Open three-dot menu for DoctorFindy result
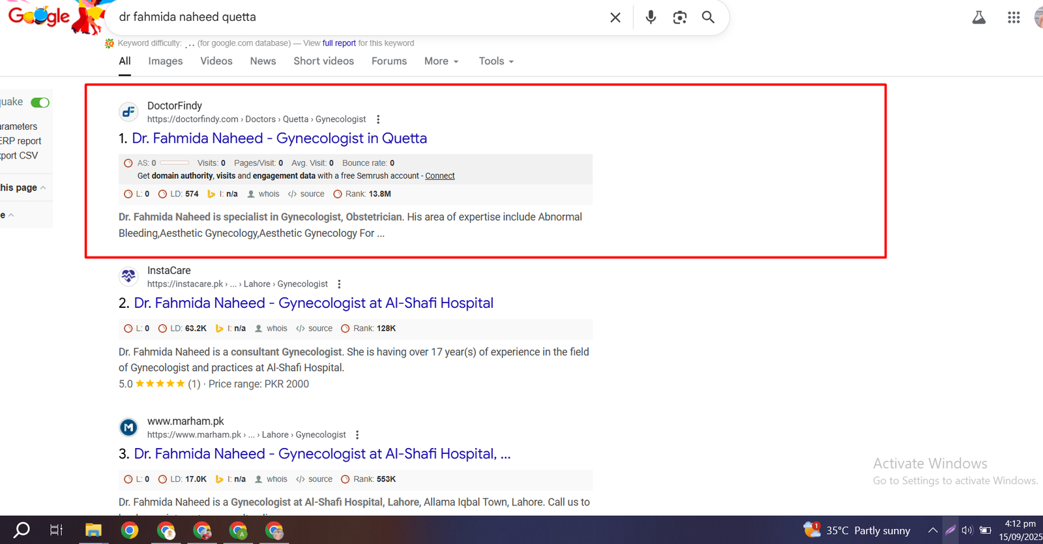 pos(378,119)
